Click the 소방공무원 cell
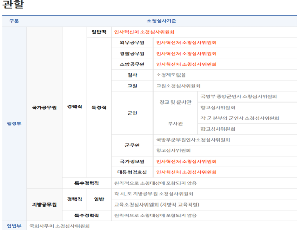 point(132,64)
